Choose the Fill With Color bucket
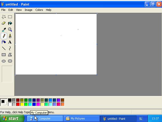This screenshot has height=122, width=162. point(10,23)
